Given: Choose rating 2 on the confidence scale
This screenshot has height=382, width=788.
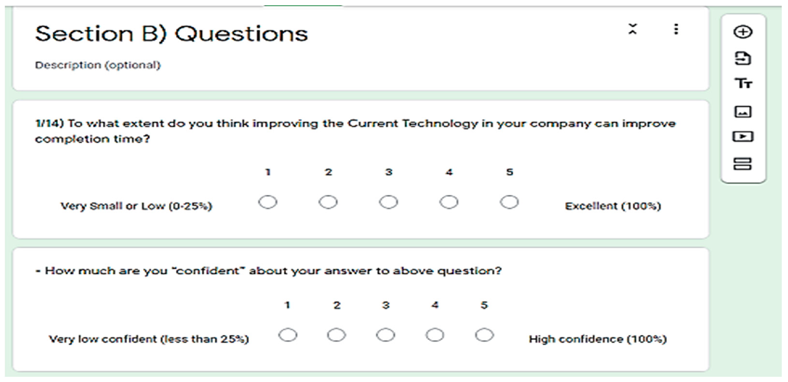Looking at the screenshot, I should (336, 335).
